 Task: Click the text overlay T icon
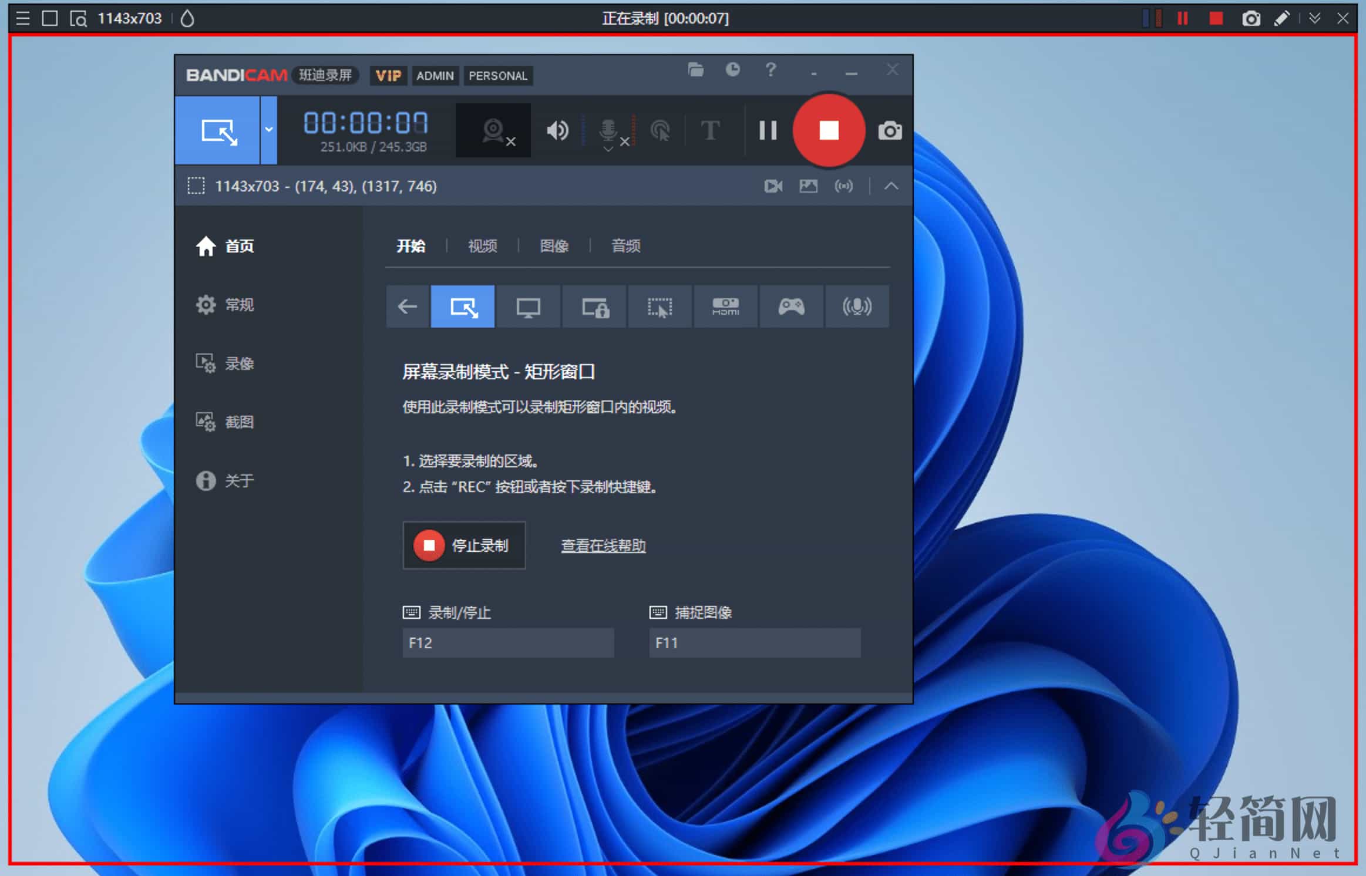710,130
